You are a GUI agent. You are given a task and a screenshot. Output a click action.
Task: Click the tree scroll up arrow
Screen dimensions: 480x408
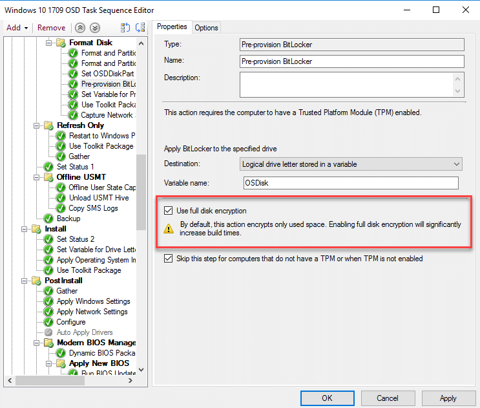point(141,43)
